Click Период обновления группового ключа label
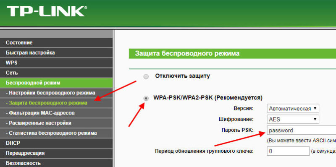 (204, 151)
